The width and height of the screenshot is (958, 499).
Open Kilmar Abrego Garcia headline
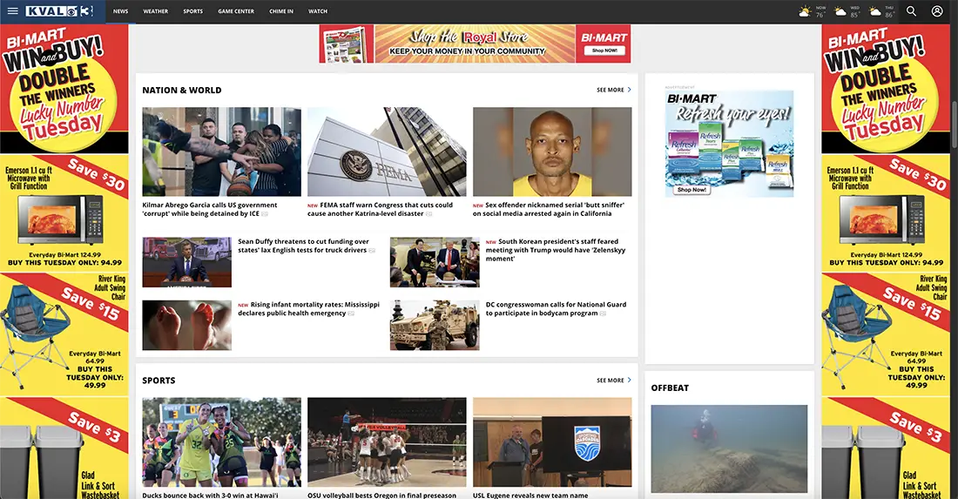[x=210, y=210]
